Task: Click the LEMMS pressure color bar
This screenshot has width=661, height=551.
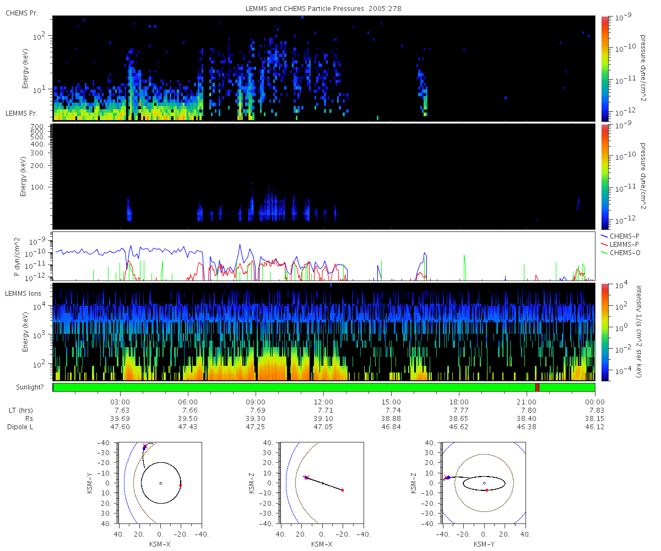Action: (x=605, y=176)
